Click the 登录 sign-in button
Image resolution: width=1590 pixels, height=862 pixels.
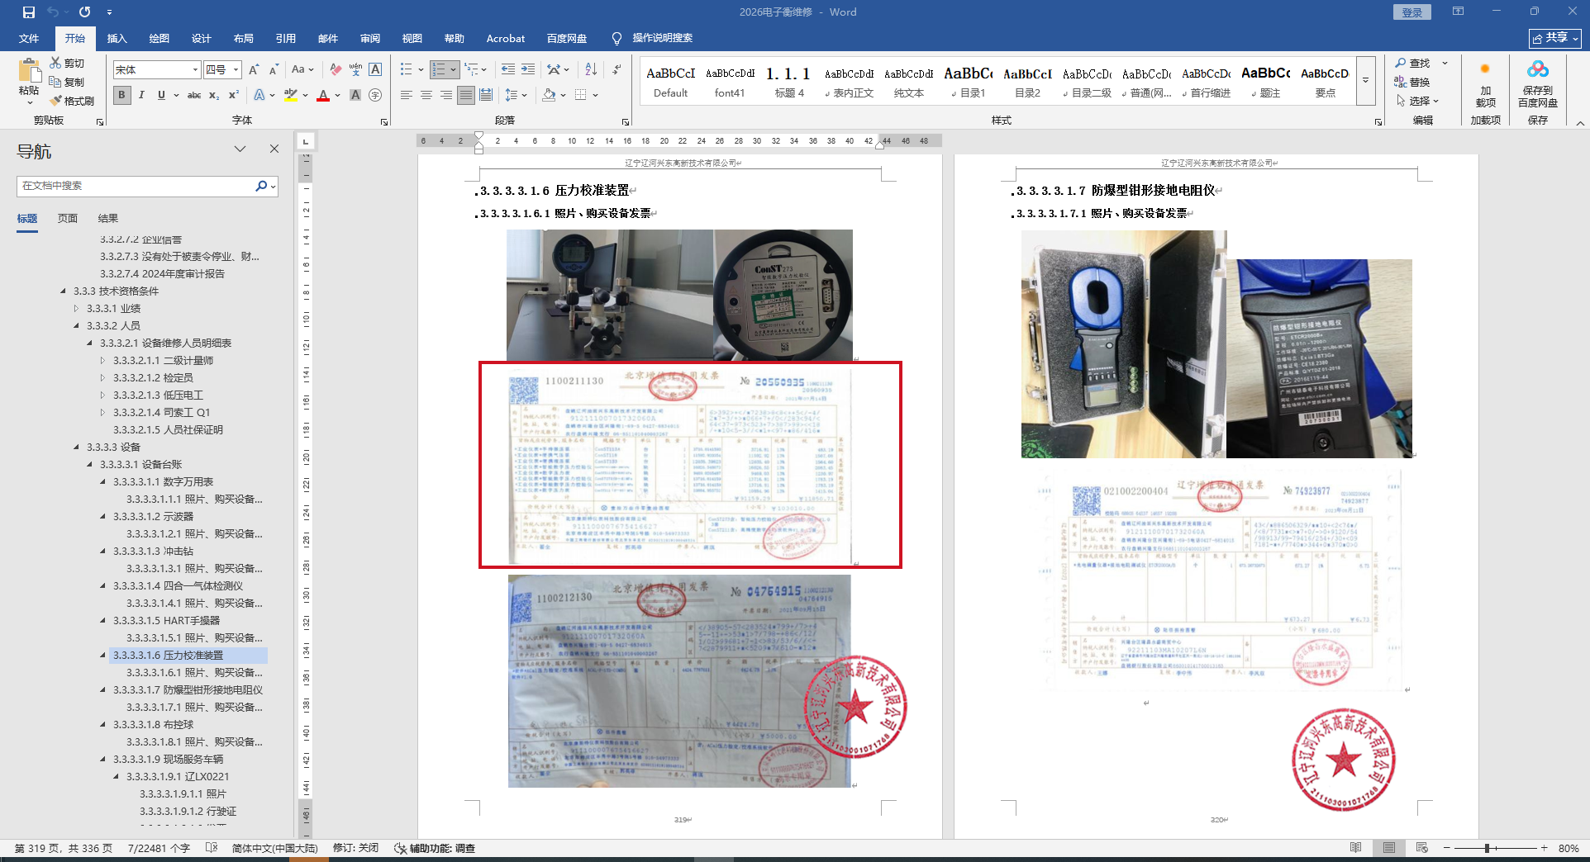click(x=1411, y=12)
